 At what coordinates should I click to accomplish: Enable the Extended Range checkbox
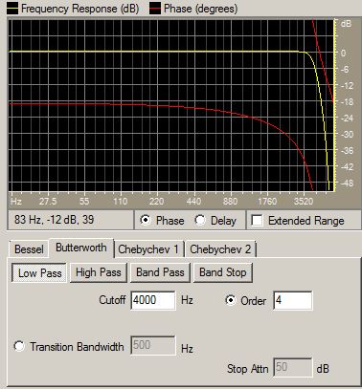(258, 220)
